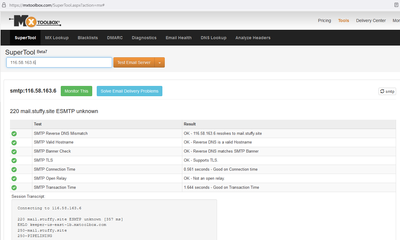The image size is (400, 240).
Task: Select the SuperTool tab
Action: [x=25, y=38]
